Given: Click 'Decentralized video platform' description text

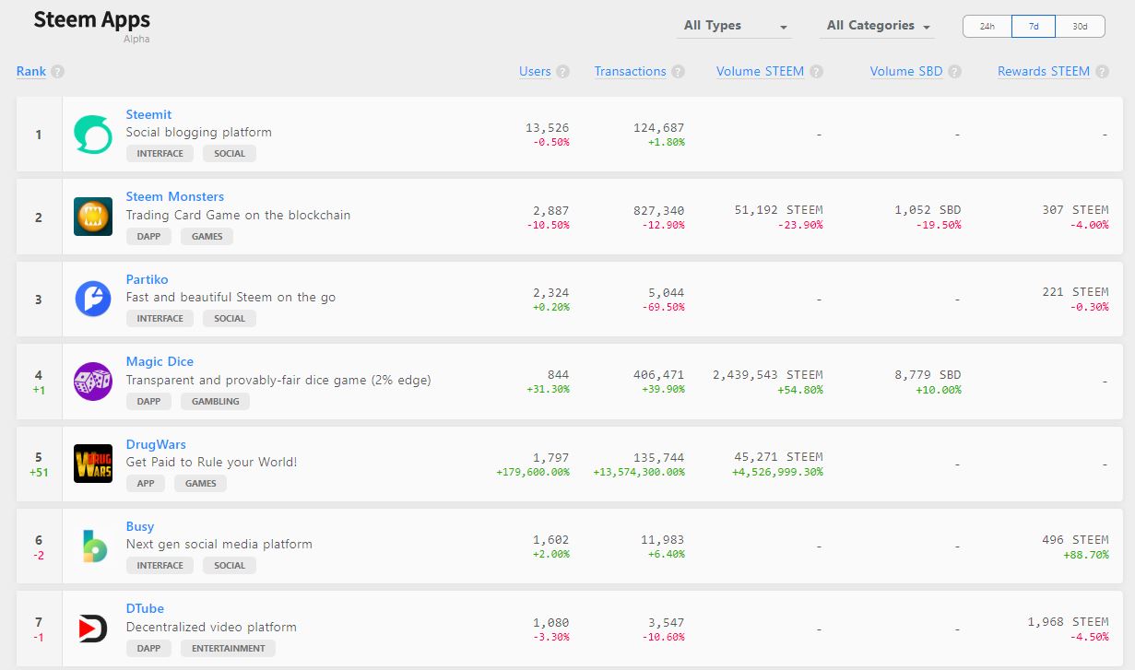Looking at the screenshot, I should pos(211,627).
